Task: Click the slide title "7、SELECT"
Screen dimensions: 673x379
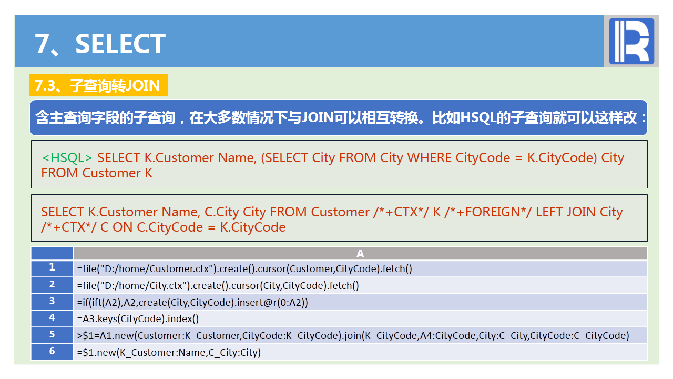Action: tap(100, 44)
